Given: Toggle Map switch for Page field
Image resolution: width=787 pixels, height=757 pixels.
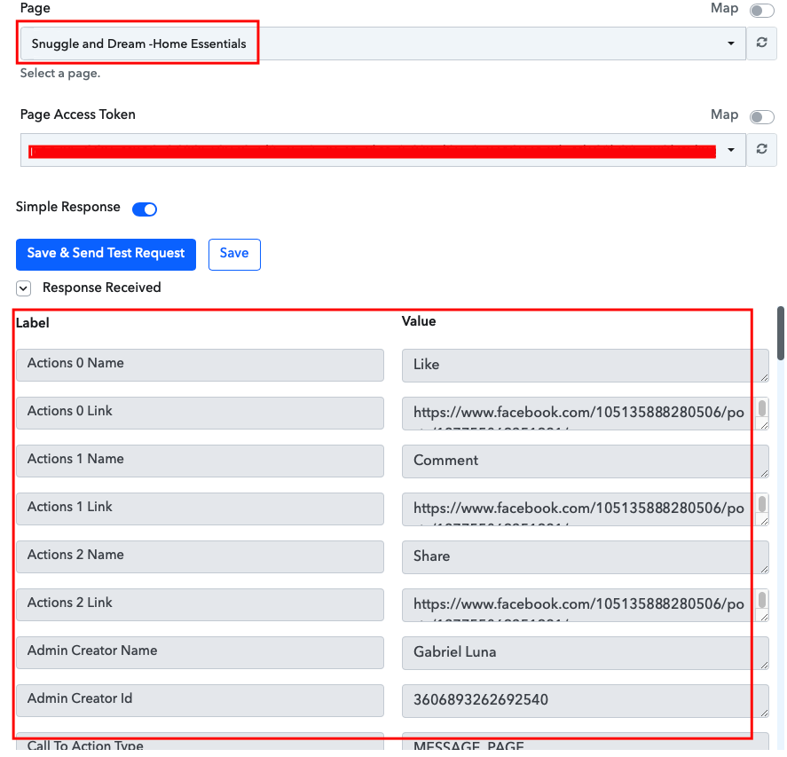Looking at the screenshot, I should coord(762,11).
